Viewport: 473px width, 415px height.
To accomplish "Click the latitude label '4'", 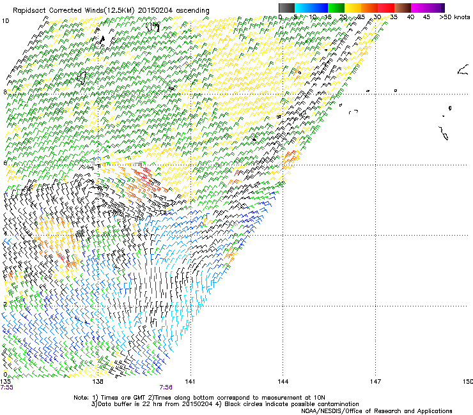I will pyautogui.click(x=5, y=234).
